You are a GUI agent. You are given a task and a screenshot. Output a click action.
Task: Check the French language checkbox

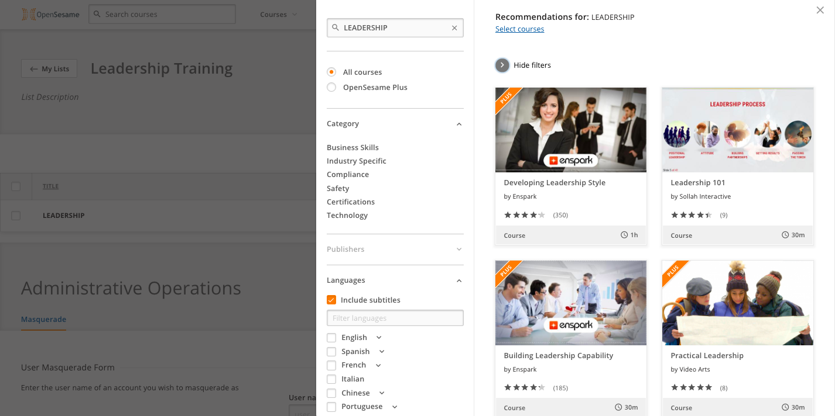pyautogui.click(x=331, y=365)
